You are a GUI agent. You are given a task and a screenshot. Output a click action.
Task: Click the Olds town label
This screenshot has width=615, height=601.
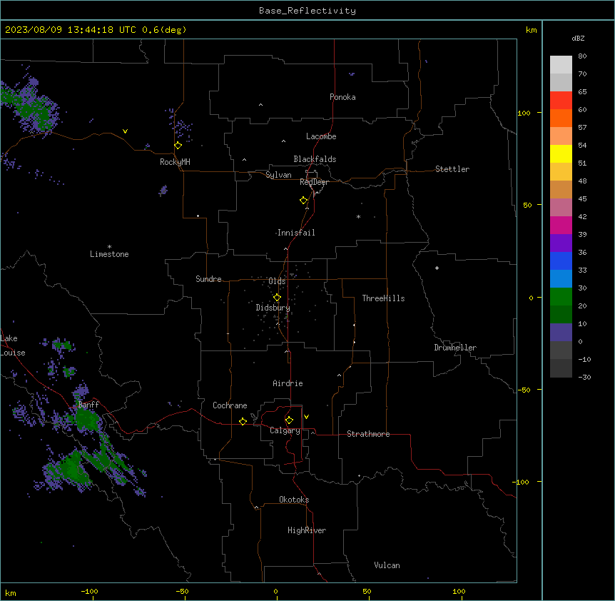277,281
